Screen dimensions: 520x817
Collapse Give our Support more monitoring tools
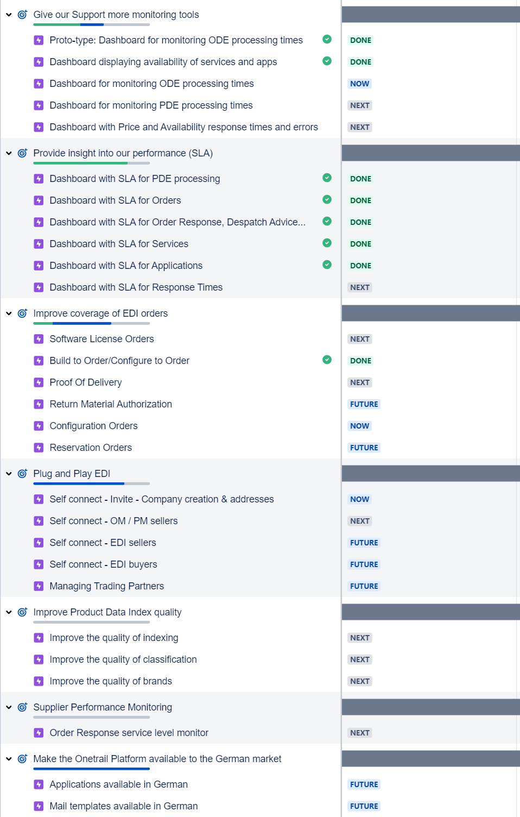point(9,15)
